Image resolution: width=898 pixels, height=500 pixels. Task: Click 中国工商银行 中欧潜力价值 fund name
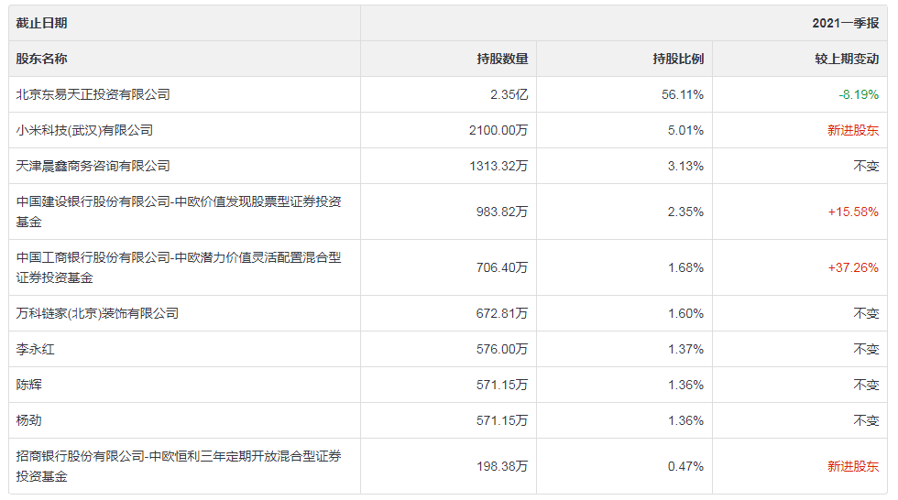point(179,267)
